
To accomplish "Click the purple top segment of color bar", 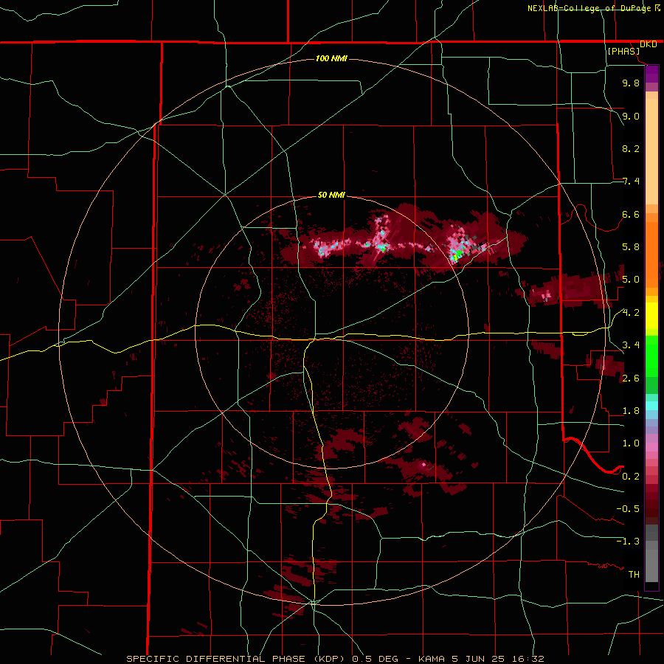I will (x=651, y=74).
